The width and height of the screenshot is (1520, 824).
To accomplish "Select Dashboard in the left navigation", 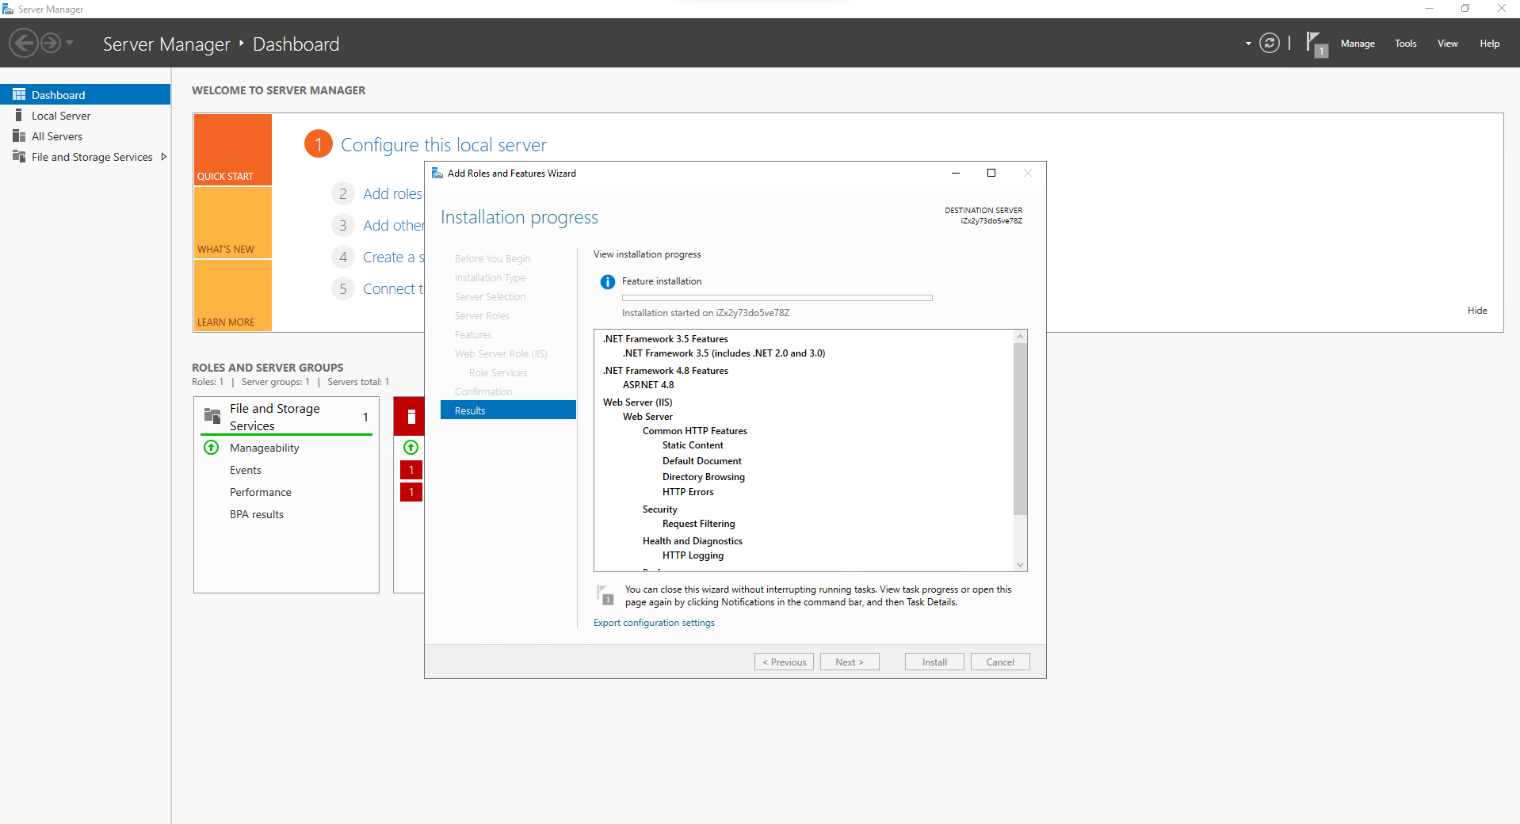I will tap(86, 94).
